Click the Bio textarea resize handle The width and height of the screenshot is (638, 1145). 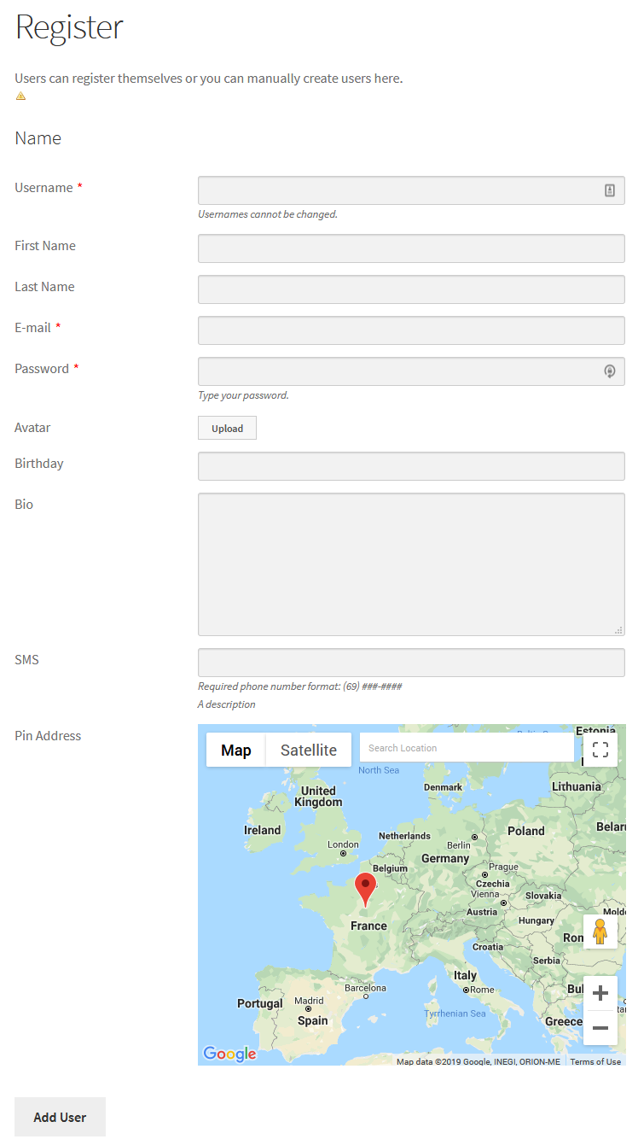pos(618,629)
